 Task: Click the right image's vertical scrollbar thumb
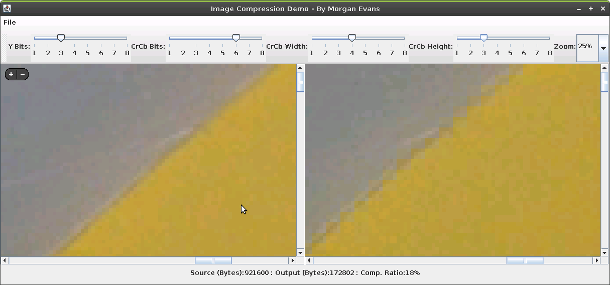click(605, 82)
